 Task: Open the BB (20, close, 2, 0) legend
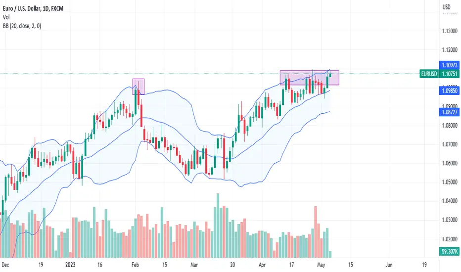[x=22, y=26]
